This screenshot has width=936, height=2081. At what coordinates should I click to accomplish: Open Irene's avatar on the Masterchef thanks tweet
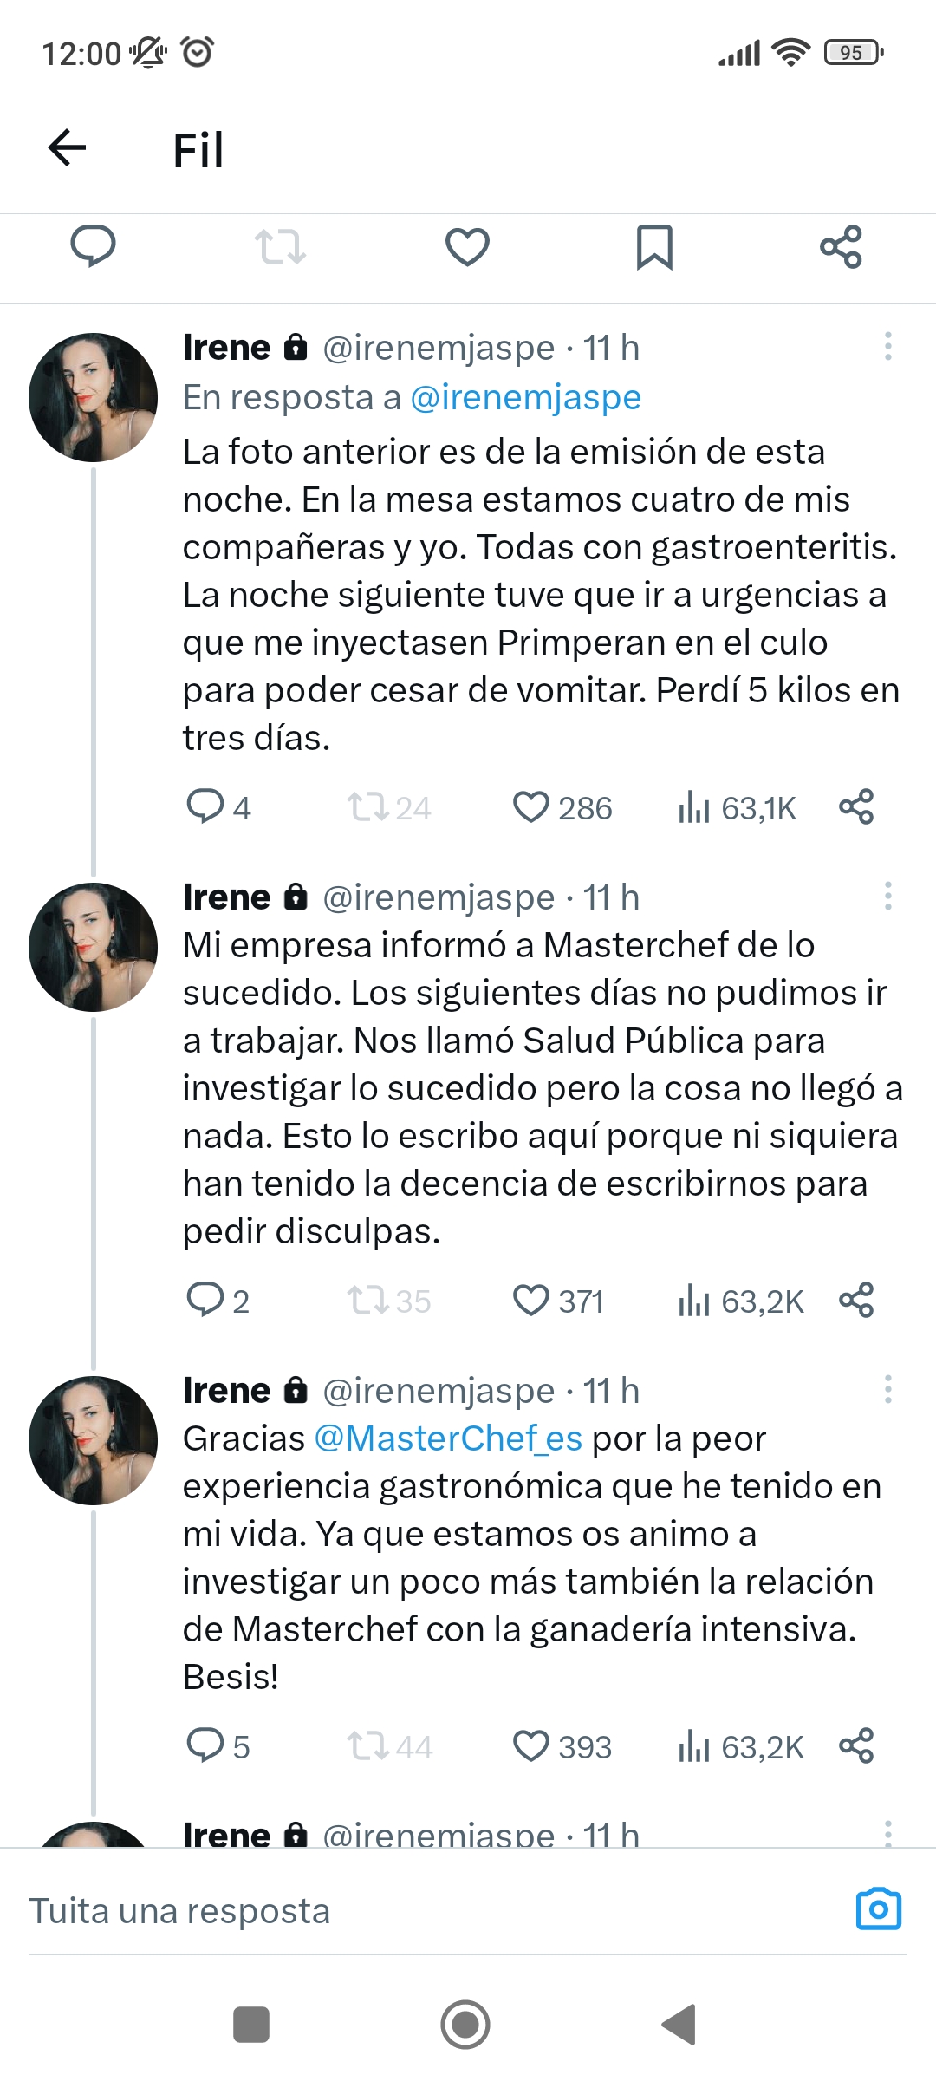coord(93,1440)
